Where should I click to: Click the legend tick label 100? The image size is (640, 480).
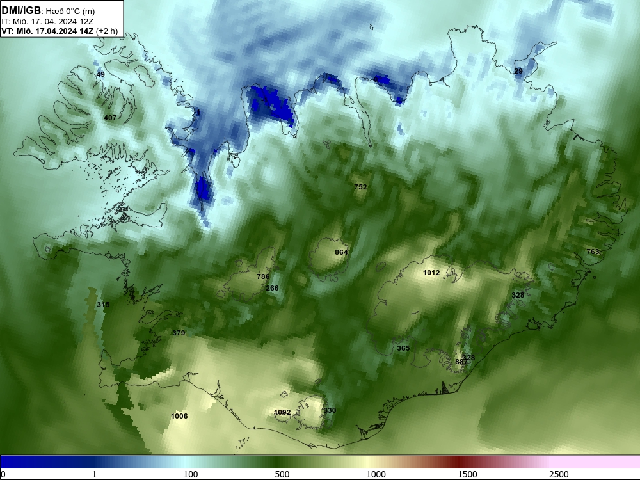[191, 474]
